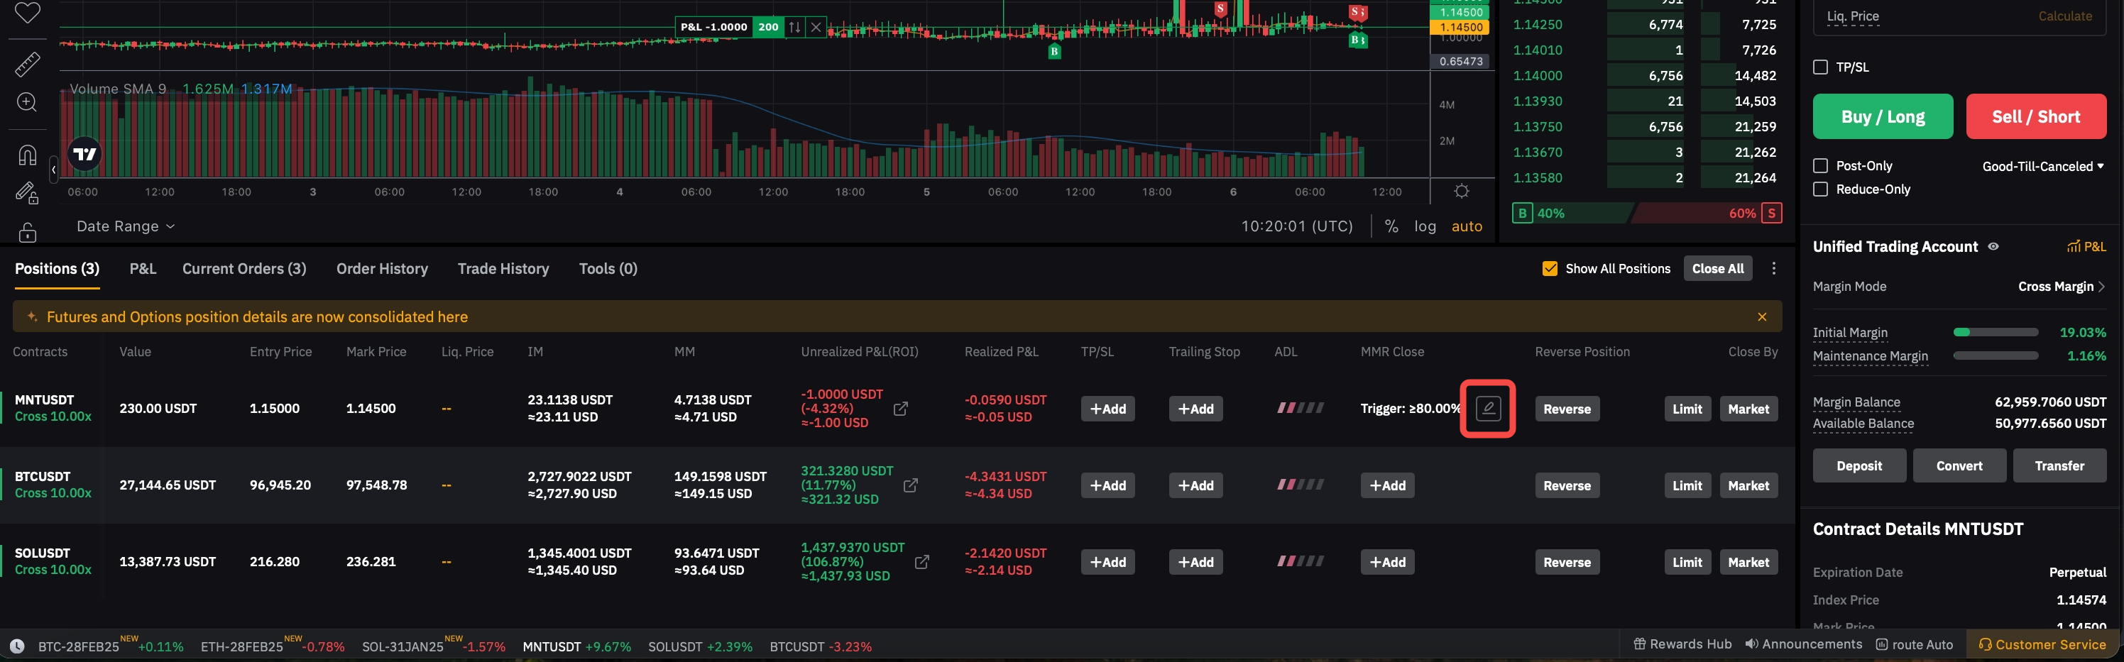Image resolution: width=2124 pixels, height=662 pixels.
Task: Uncheck Show All Positions
Action: click(1549, 269)
